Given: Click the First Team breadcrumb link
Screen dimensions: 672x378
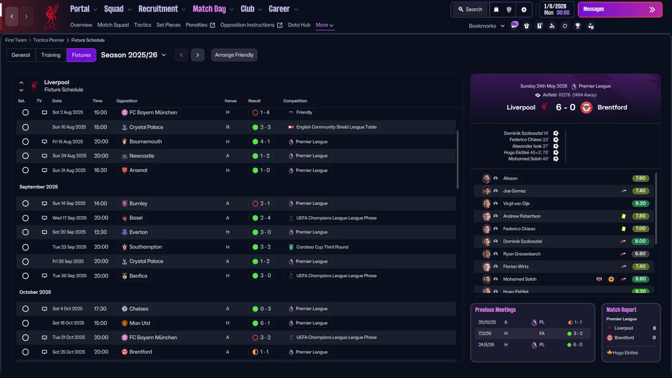Looking at the screenshot, I should click(16, 40).
